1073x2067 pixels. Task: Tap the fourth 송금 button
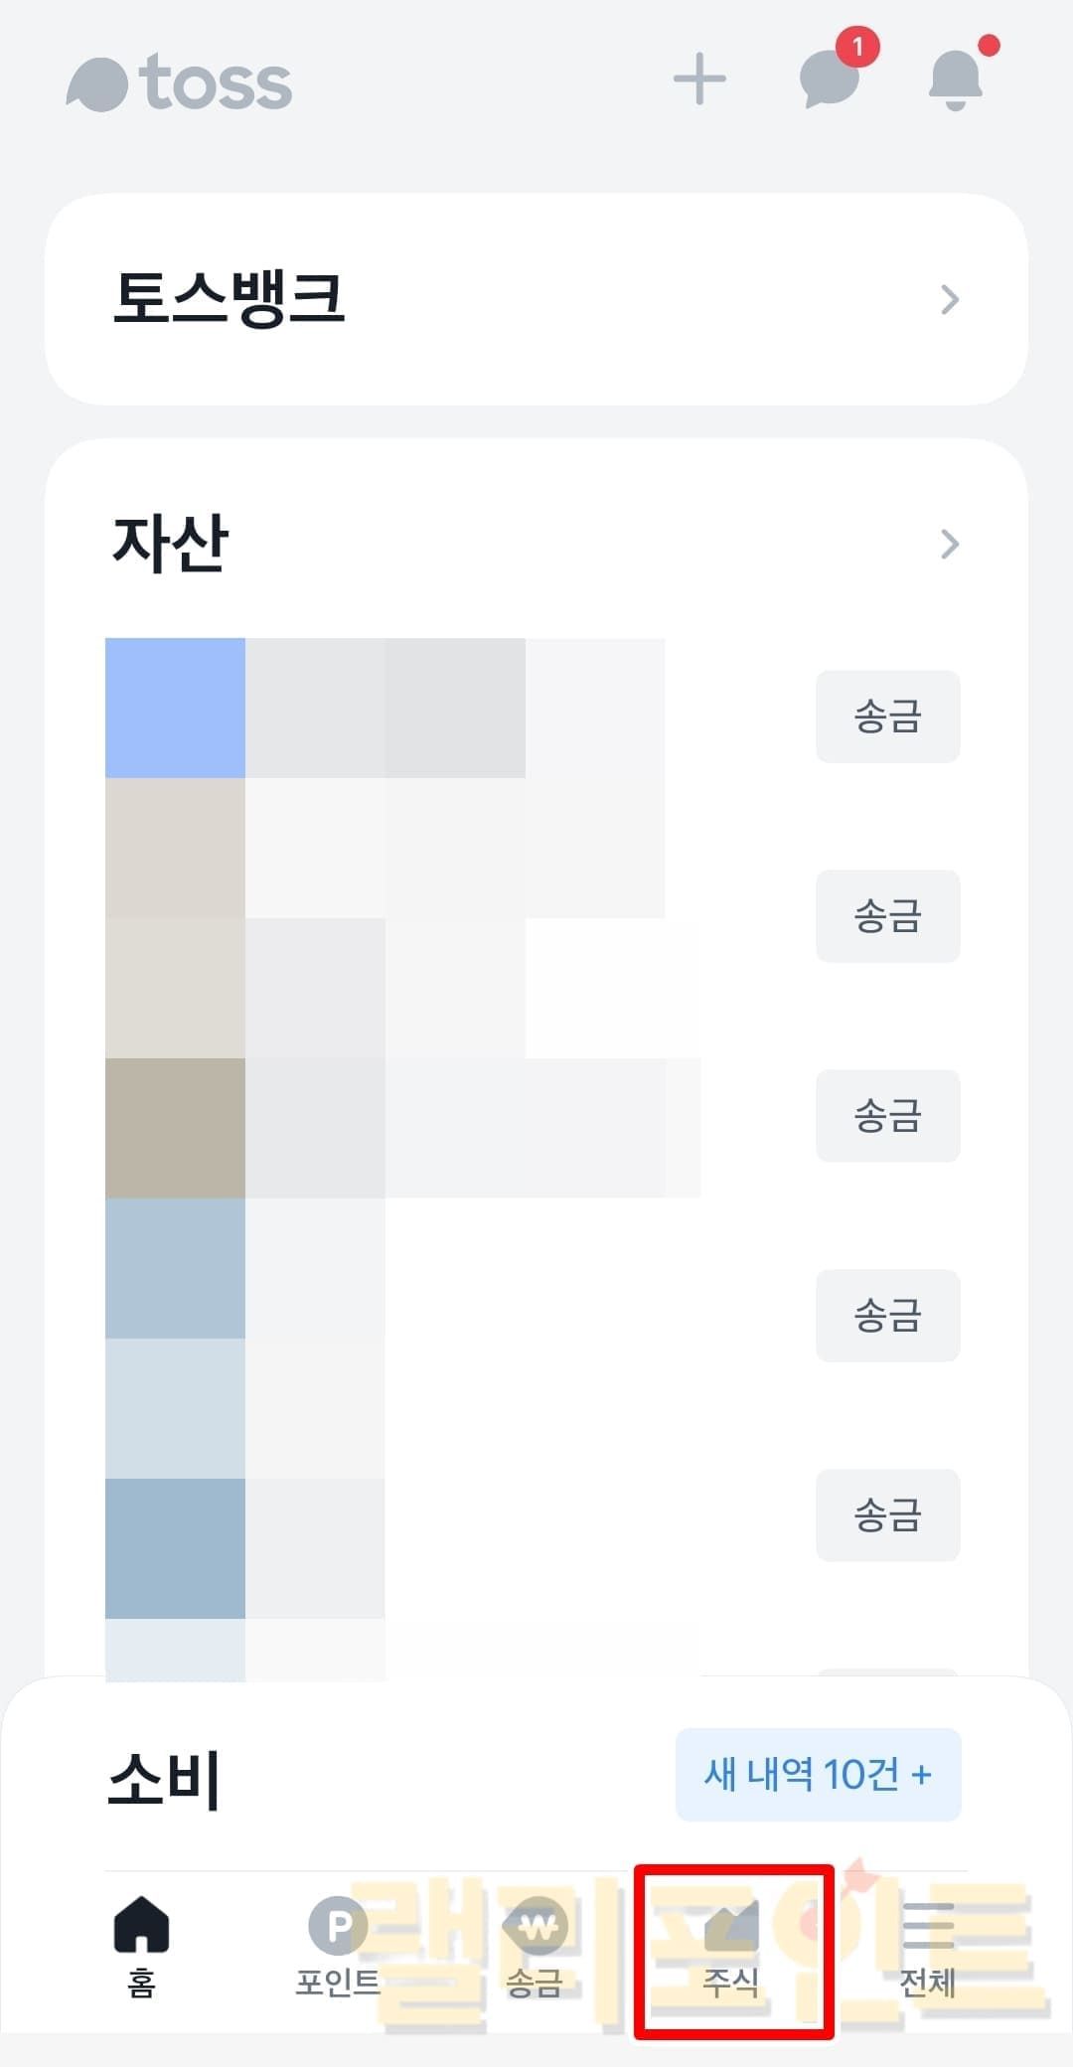pyautogui.click(x=887, y=1316)
